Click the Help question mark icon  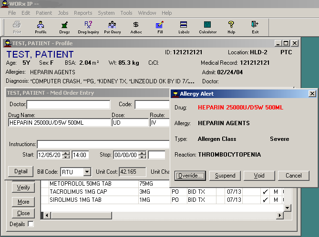point(231,27)
